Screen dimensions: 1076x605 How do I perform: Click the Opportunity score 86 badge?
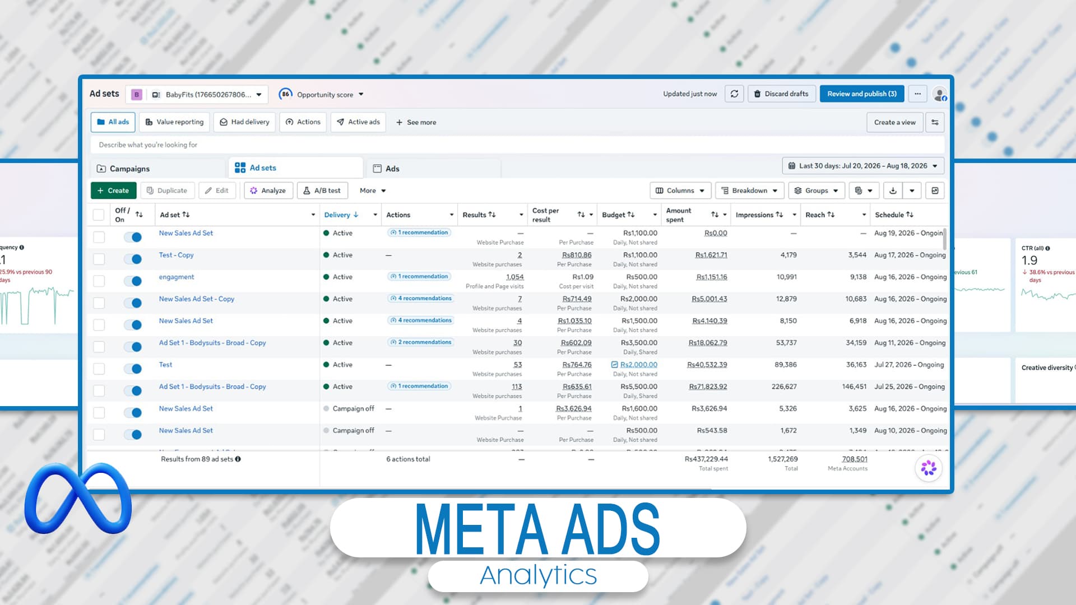[285, 94]
